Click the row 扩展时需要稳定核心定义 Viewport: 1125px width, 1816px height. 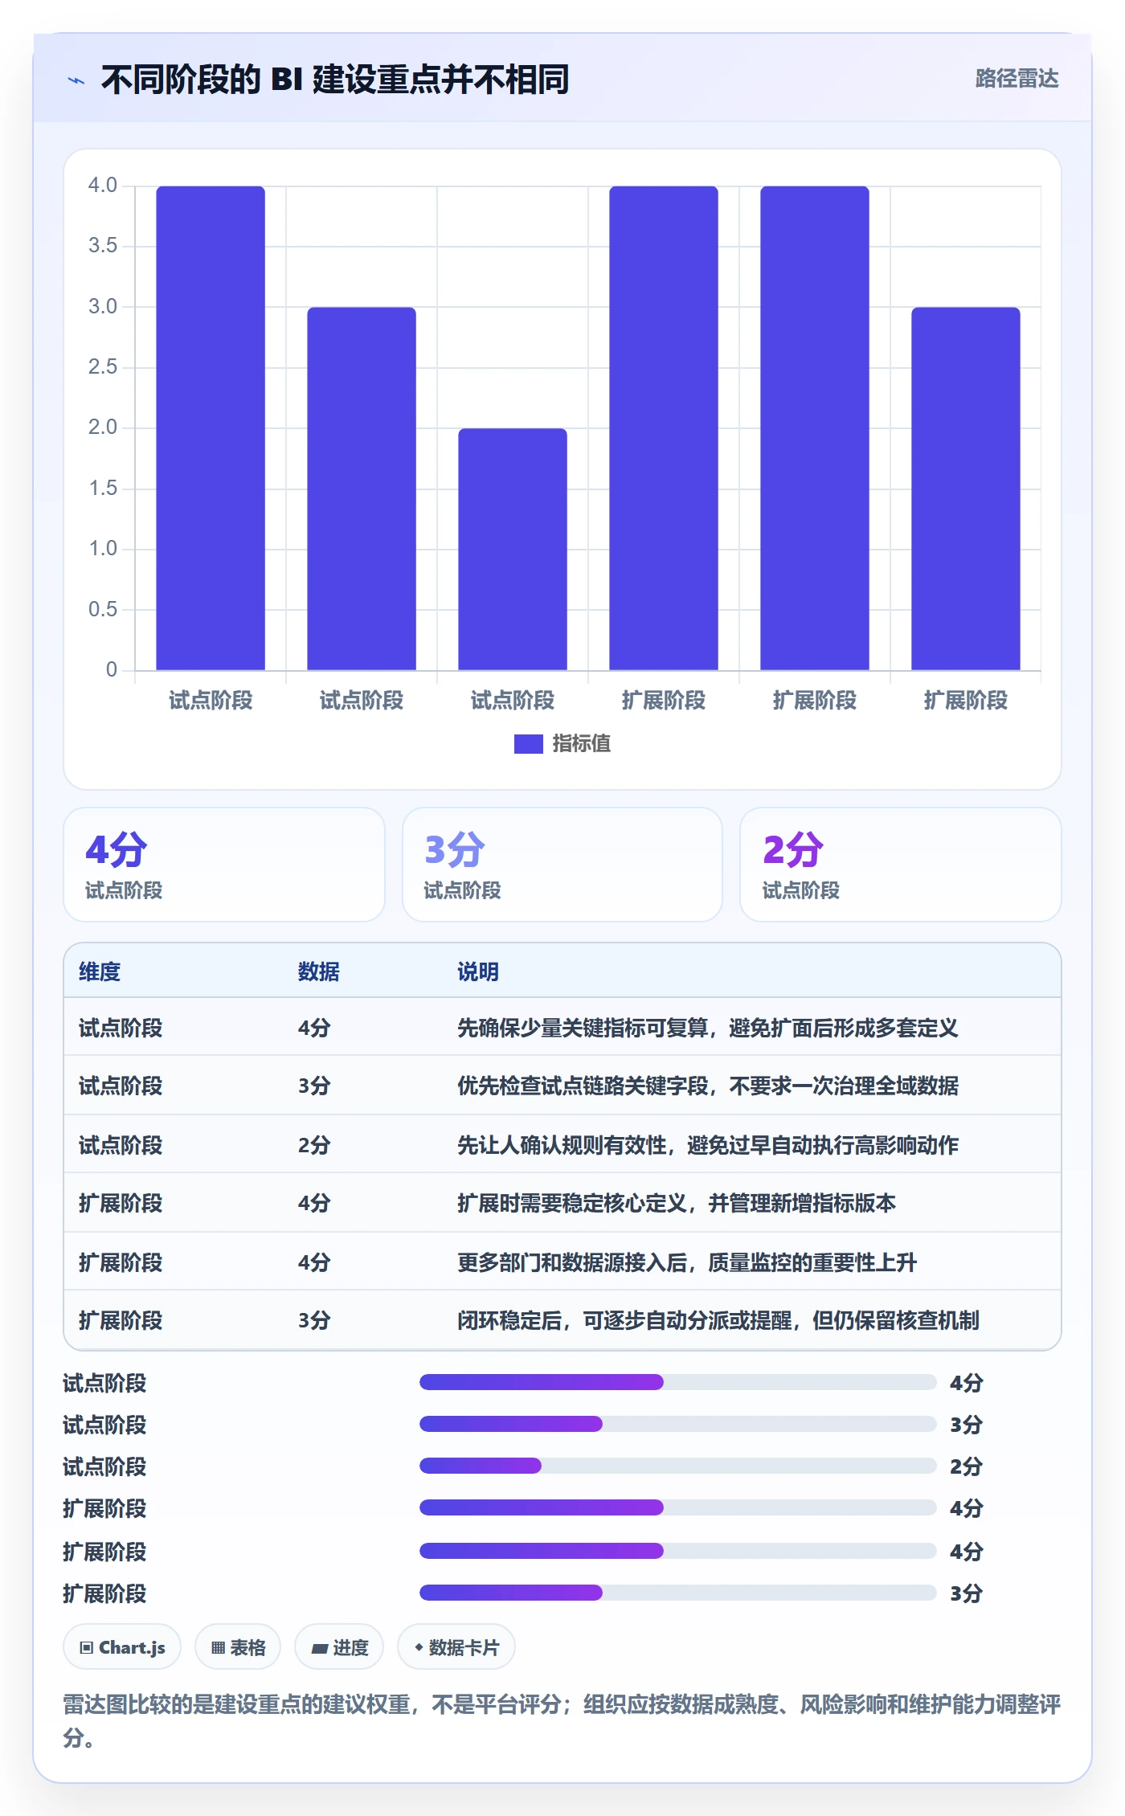562,1203
